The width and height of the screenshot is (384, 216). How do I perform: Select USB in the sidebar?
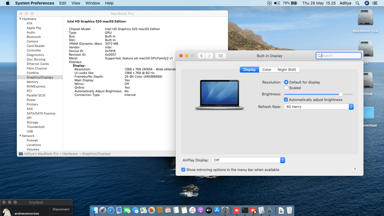(30, 131)
